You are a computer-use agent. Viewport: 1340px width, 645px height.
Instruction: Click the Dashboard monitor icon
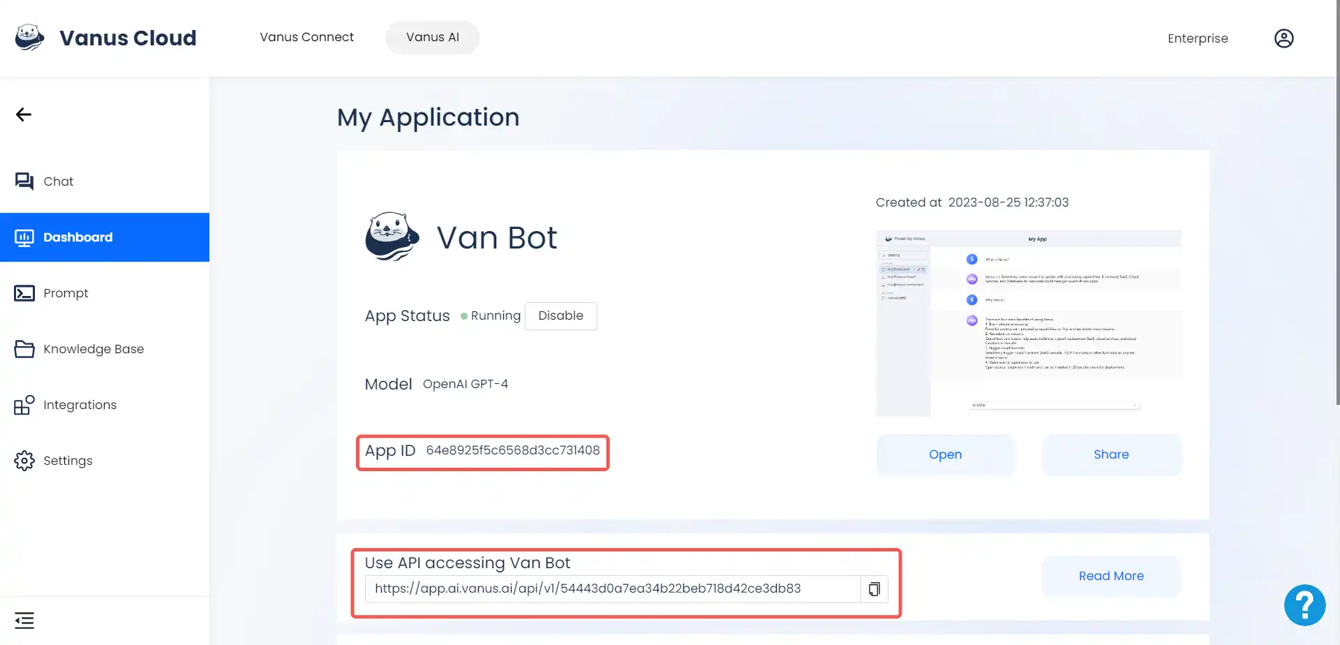click(24, 237)
